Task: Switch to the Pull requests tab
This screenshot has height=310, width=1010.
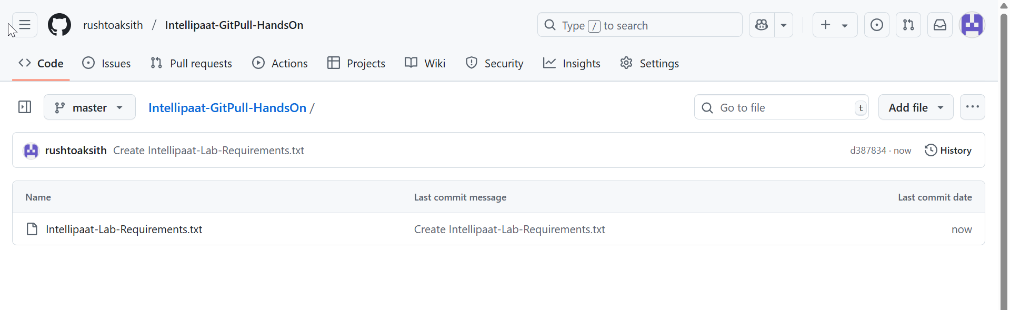Action: pos(191,63)
